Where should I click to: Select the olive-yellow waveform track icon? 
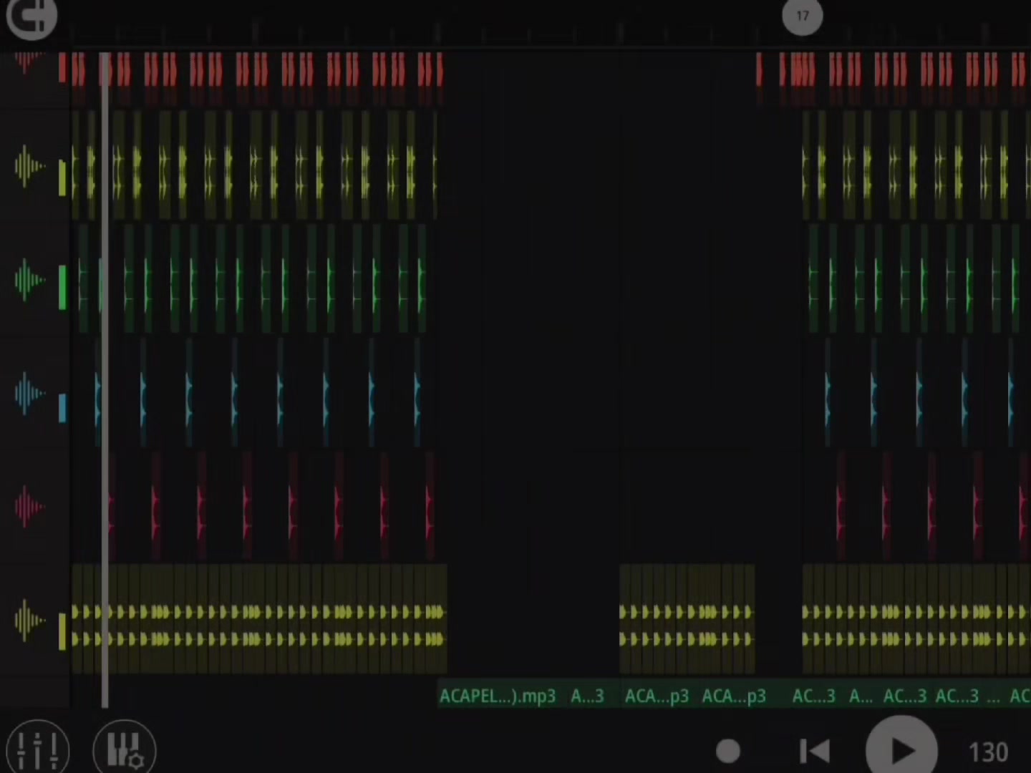pos(29,166)
